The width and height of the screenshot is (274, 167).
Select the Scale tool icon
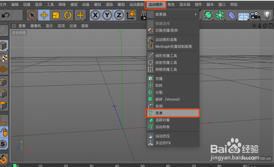tap(56, 15)
